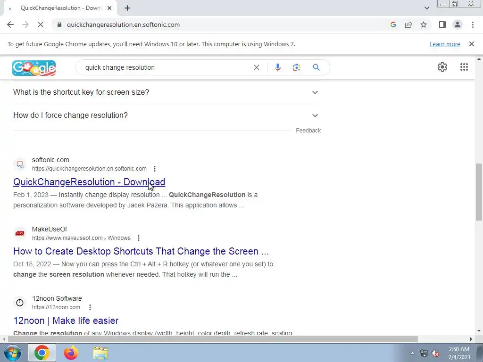
Task: Click the scroll down arrow
Action: pos(479,331)
